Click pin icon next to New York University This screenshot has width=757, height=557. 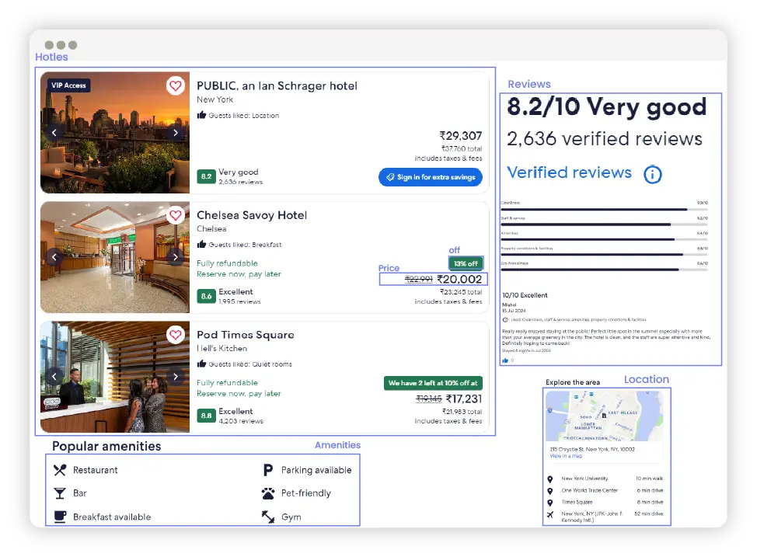click(550, 479)
